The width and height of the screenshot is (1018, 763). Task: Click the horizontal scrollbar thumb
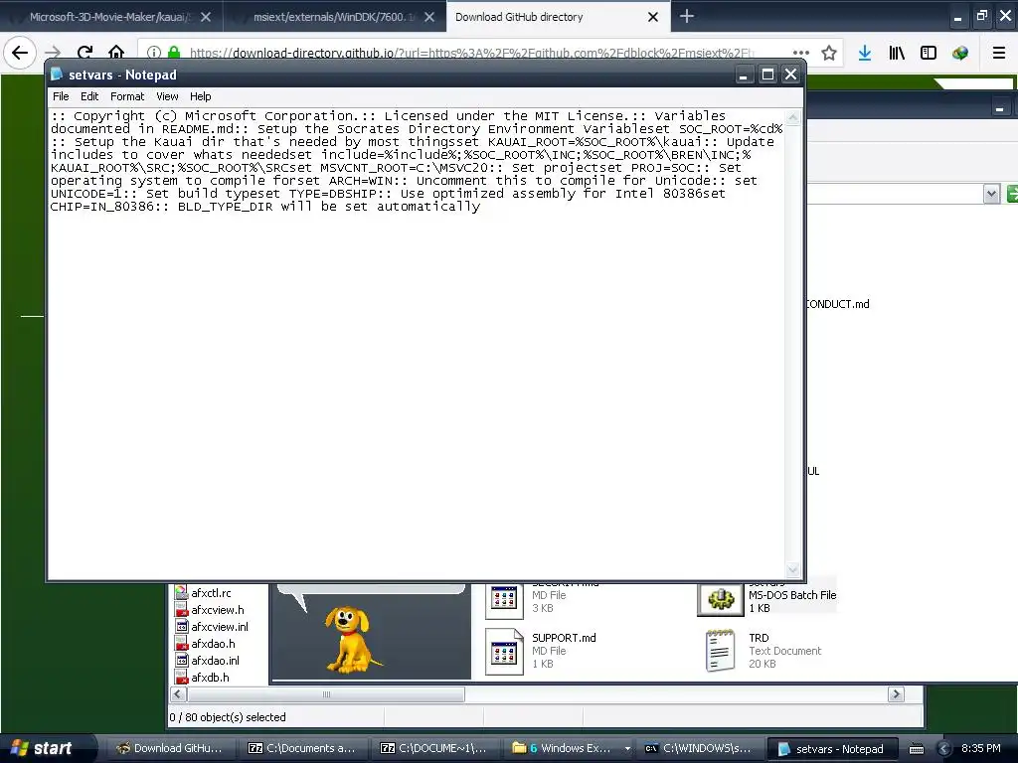tap(326, 694)
